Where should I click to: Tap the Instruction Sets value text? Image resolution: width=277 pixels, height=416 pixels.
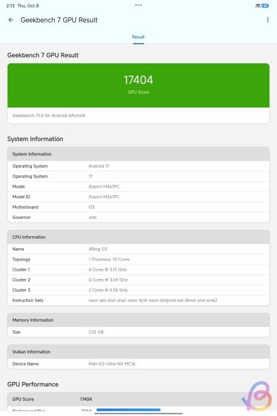click(153, 300)
